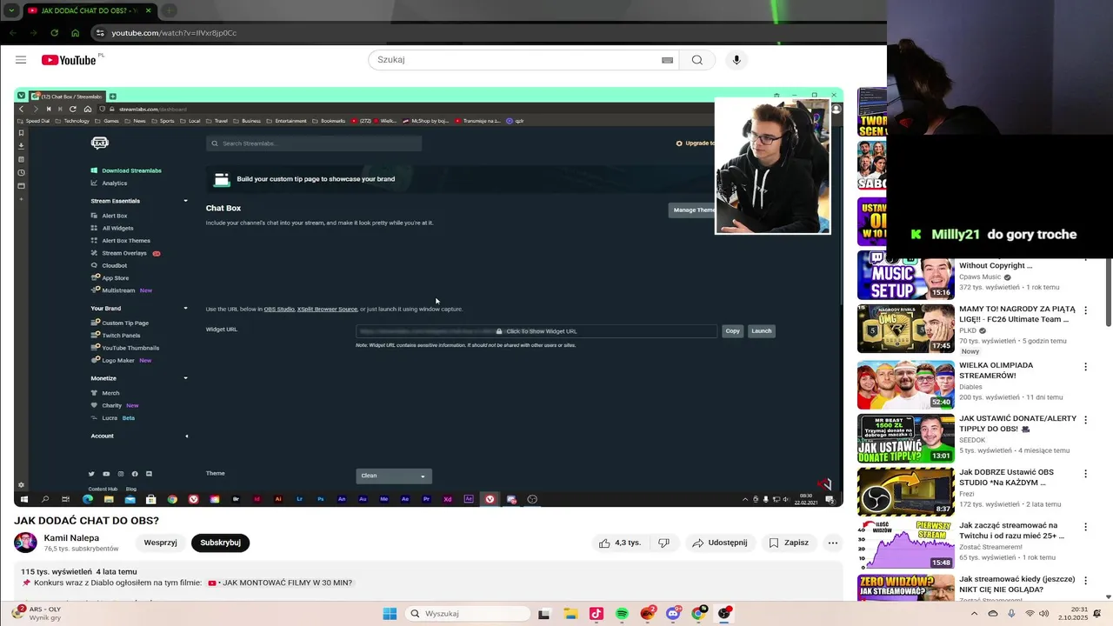
Task: View site information next to URL
Action: [100, 33]
